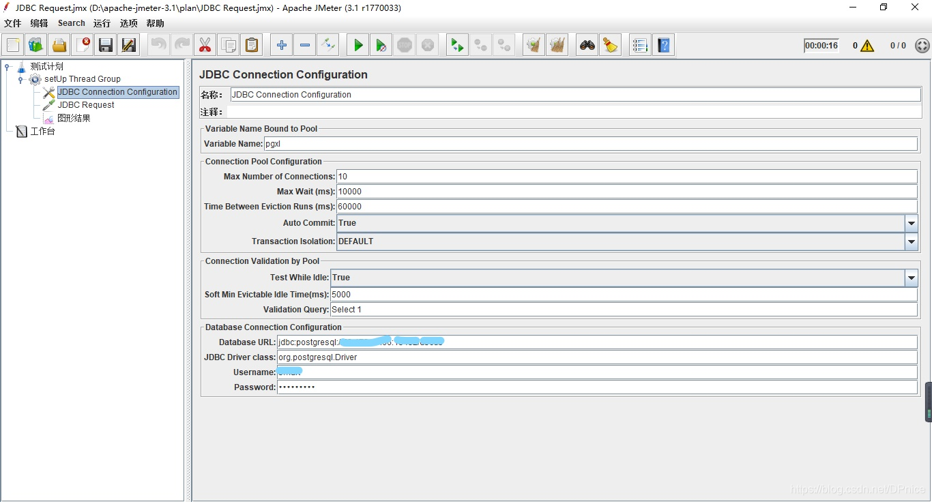Click Save As toolbar icon with pencil
The width and height of the screenshot is (932, 502).
pyautogui.click(x=129, y=46)
